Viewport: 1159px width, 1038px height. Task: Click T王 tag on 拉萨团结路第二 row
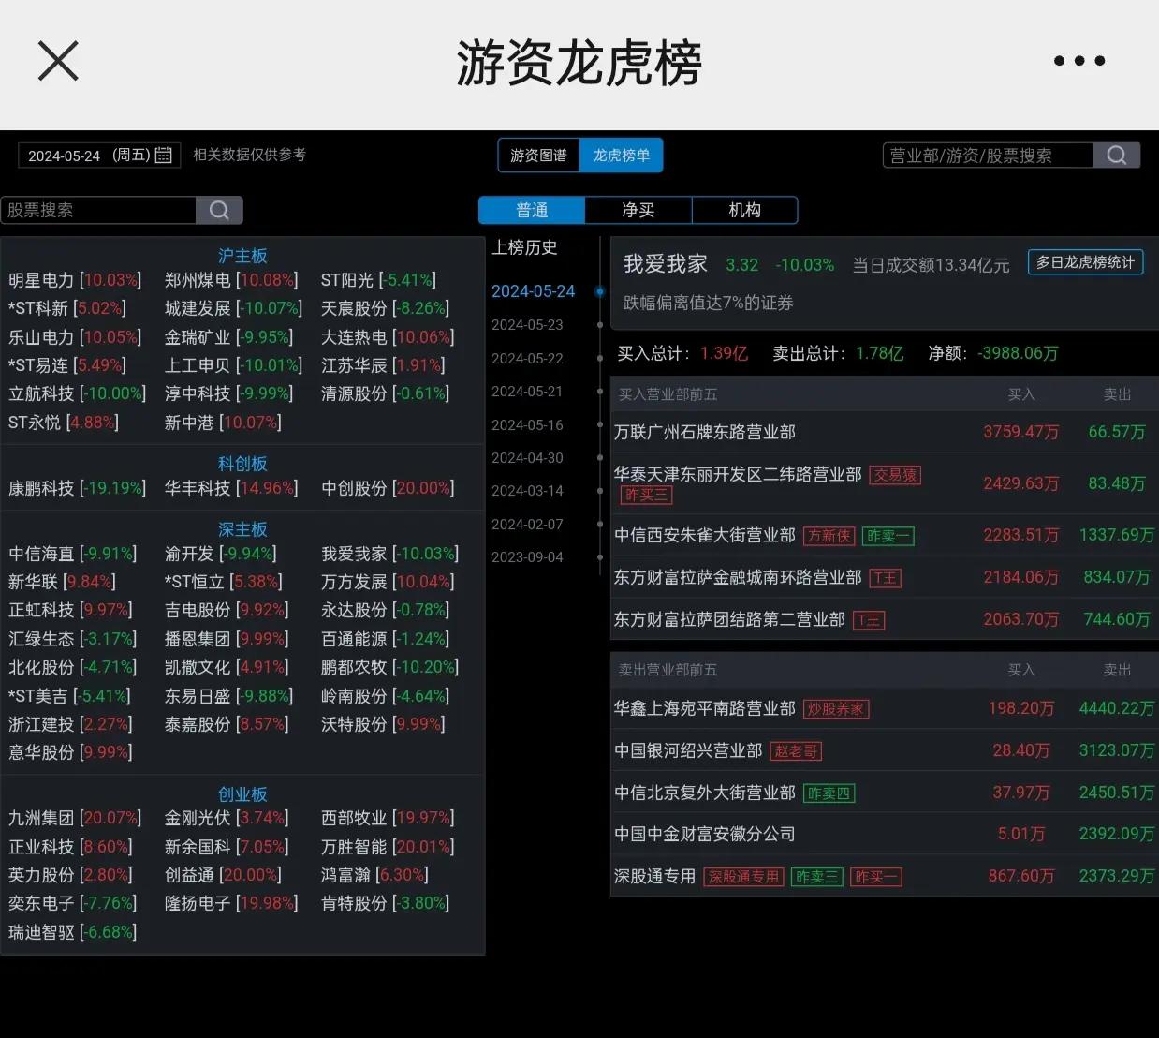pos(869,620)
